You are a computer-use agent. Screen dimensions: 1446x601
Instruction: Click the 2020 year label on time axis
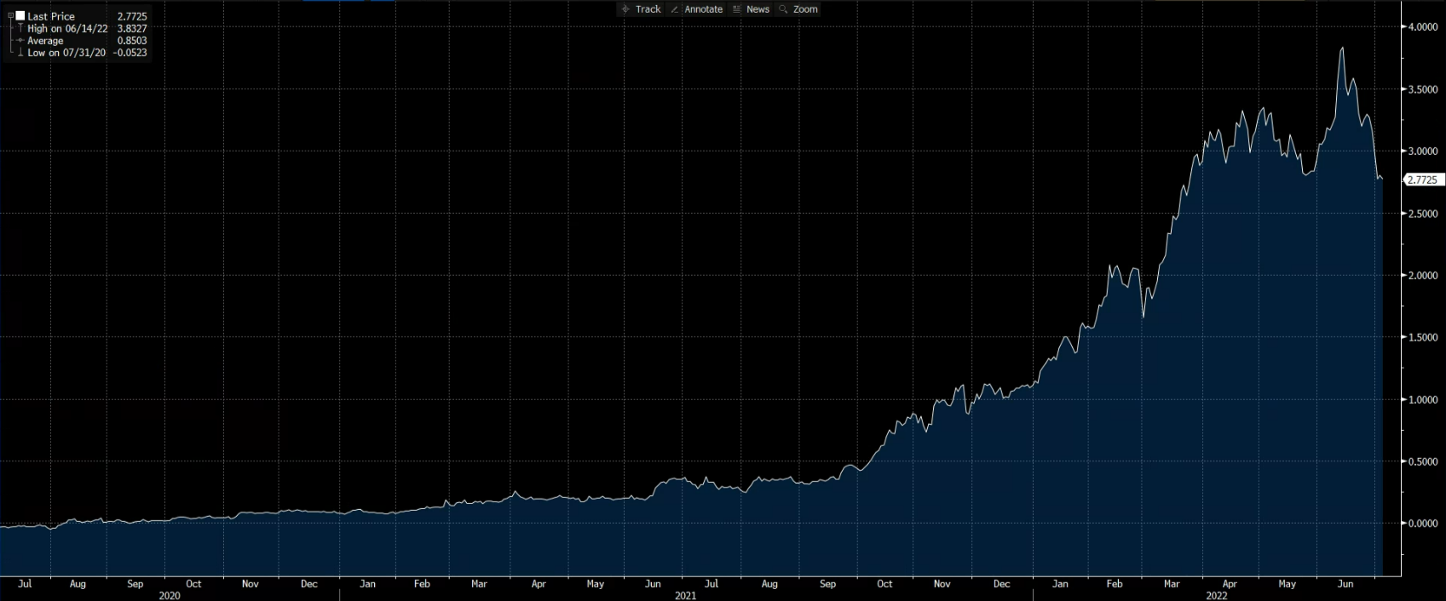170,596
